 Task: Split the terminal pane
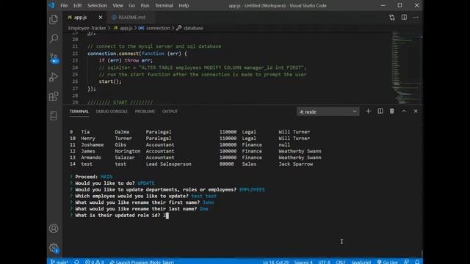[380, 111]
